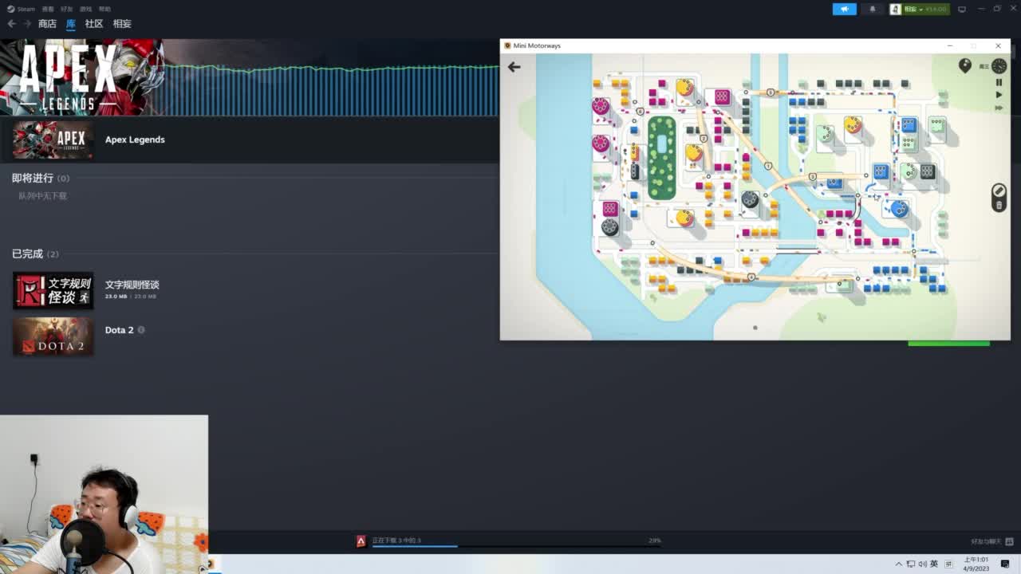
Task: Click the Steam user avatar
Action: 896,9
